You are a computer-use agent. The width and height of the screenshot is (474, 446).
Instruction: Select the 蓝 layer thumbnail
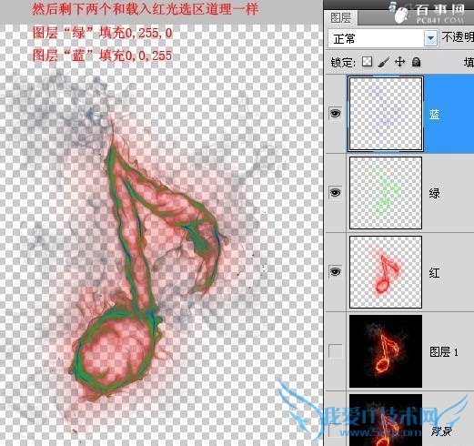pos(386,114)
